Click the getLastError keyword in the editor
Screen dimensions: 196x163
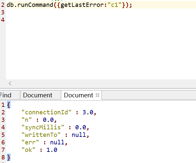pos(82,5)
